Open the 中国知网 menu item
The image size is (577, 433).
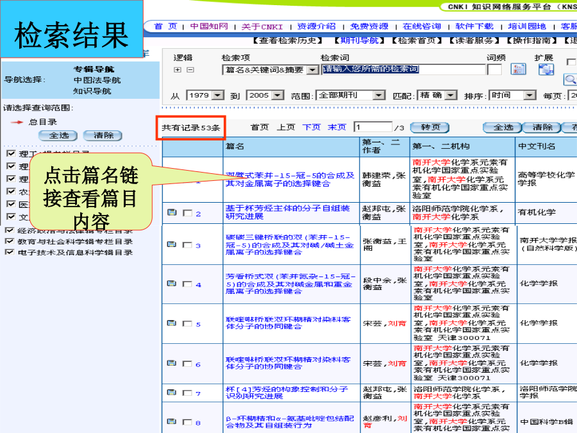[209, 26]
